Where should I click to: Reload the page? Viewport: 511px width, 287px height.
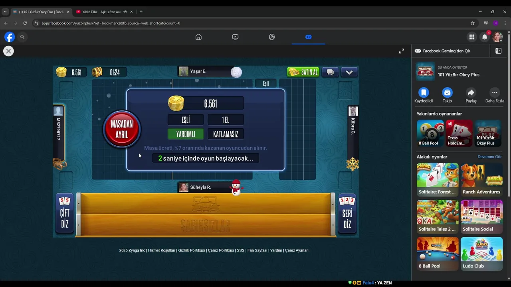coord(25,23)
